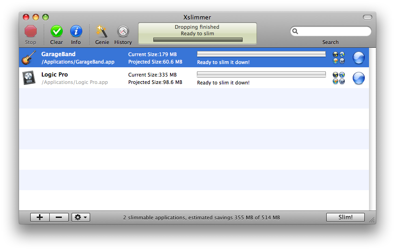Click the overall progress bar under Ready to slim
Screen dimensions: 395x250
[x=198, y=40]
